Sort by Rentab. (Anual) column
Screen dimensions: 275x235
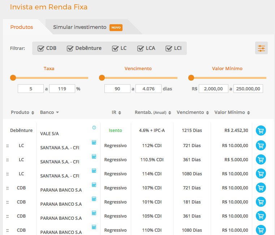(x=153, y=112)
